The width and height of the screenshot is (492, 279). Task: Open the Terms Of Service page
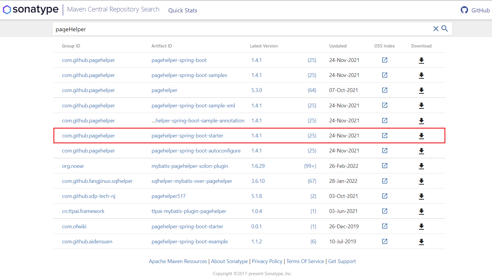(x=305, y=261)
